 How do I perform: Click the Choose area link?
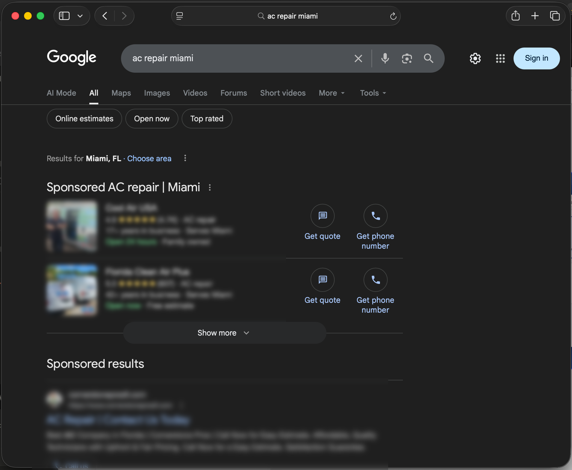(x=149, y=158)
